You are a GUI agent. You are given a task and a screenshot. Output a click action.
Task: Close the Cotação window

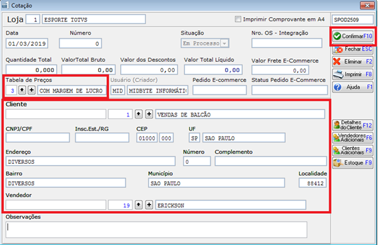pyautogui.click(x=367, y=5)
